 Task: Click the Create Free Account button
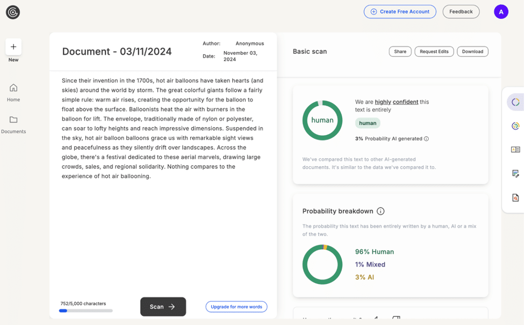tap(400, 11)
